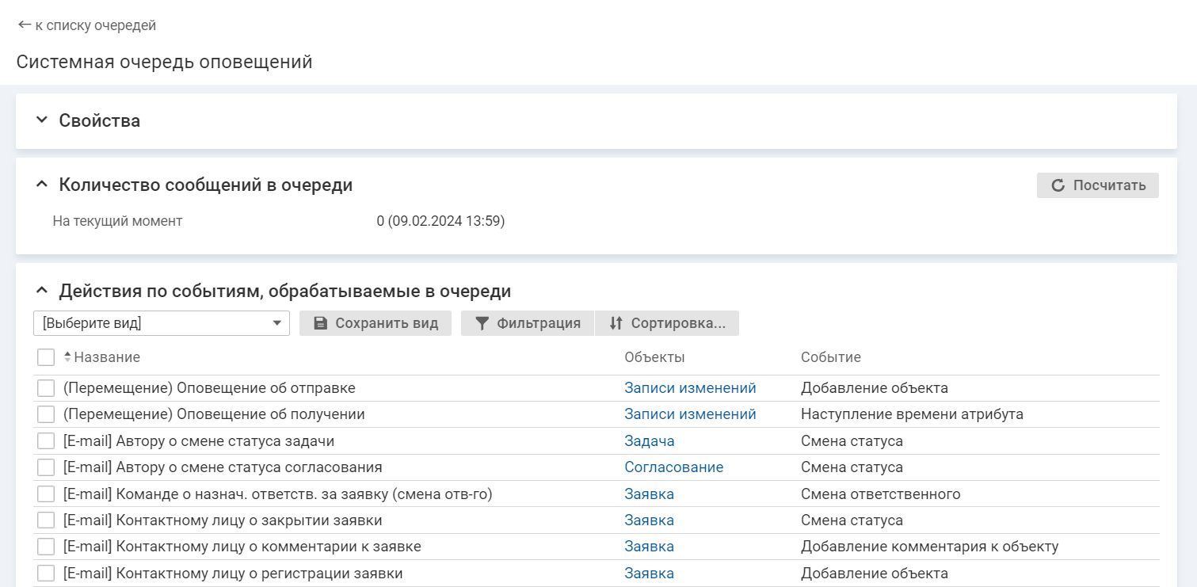
Task: Click the floppy disk save view icon
Action: point(320,323)
